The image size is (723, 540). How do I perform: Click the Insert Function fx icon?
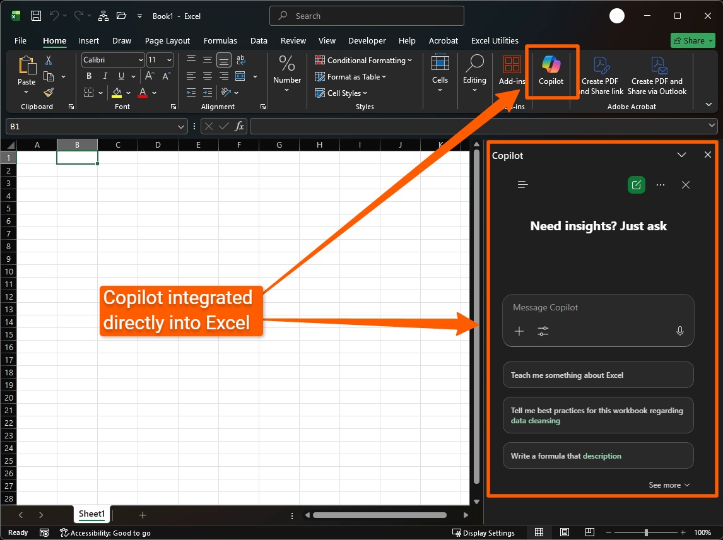point(239,126)
